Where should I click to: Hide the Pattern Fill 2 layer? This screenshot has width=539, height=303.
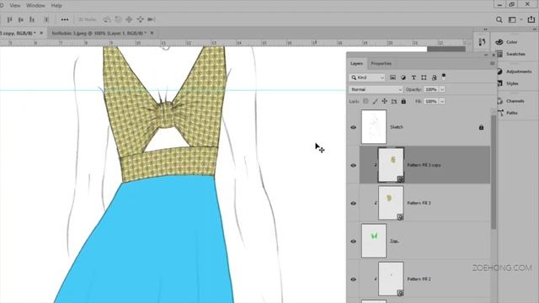point(353,279)
